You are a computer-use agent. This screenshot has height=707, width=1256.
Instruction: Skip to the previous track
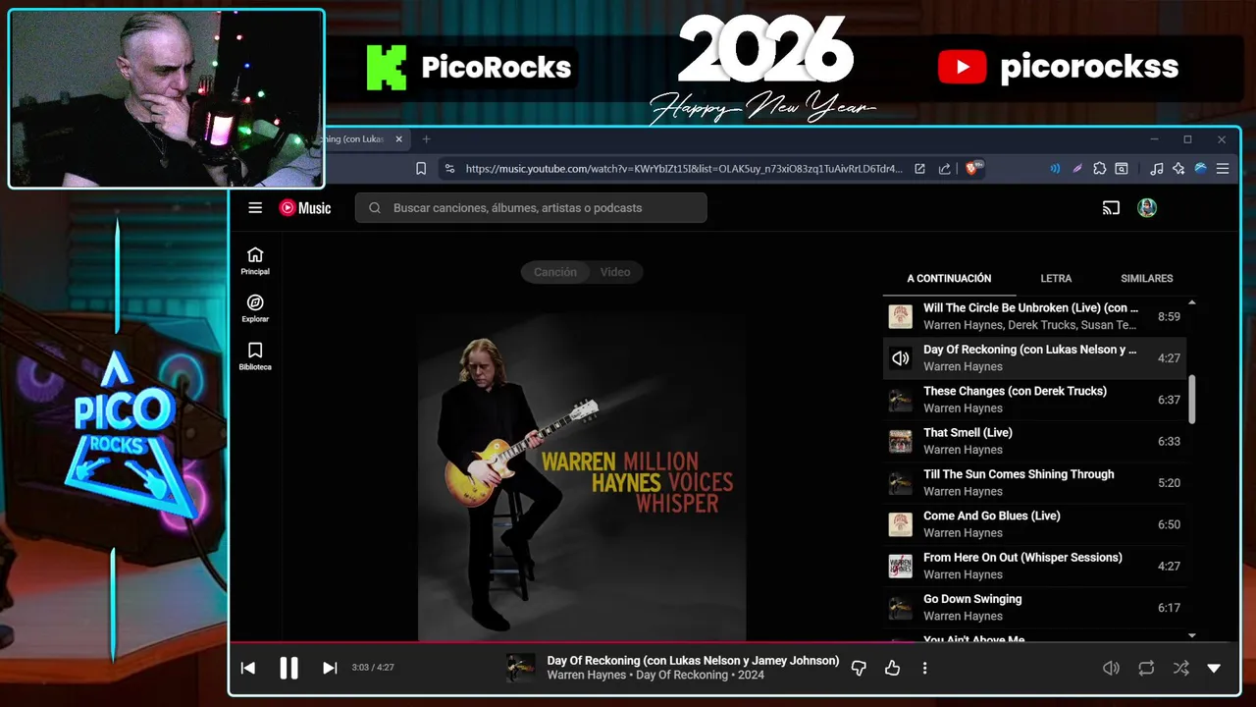click(248, 668)
